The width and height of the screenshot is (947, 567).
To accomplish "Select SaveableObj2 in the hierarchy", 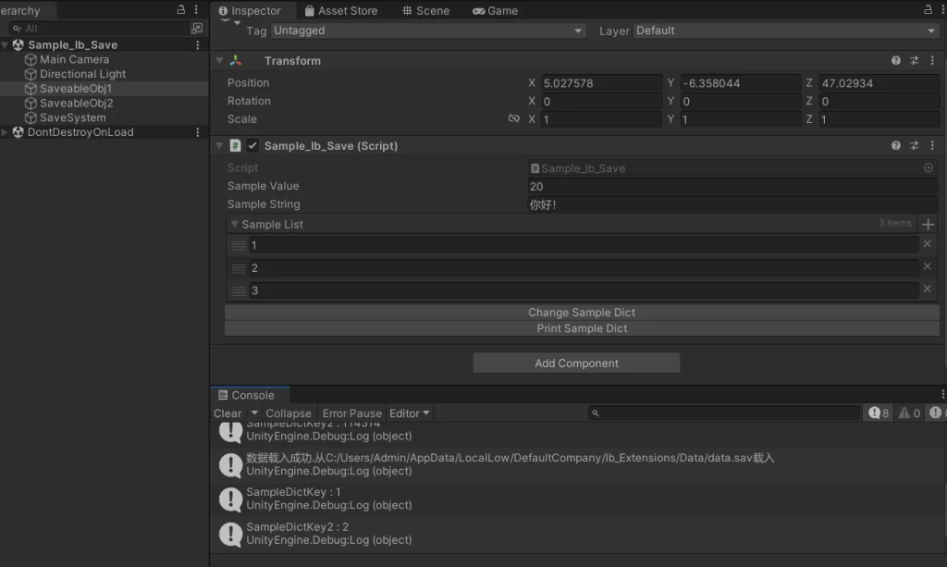I will pyautogui.click(x=76, y=103).
